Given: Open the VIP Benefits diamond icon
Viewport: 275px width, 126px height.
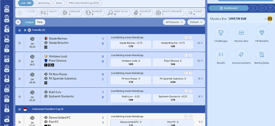Looking at the screenshot, I should tap(262, 33).
